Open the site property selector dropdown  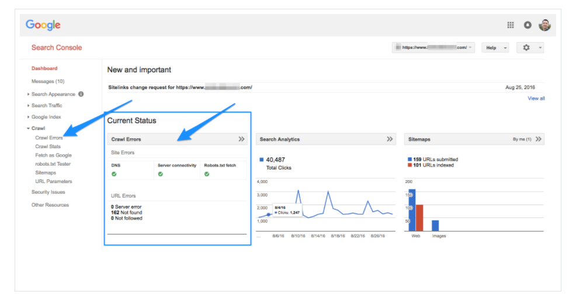pos(433,48)
